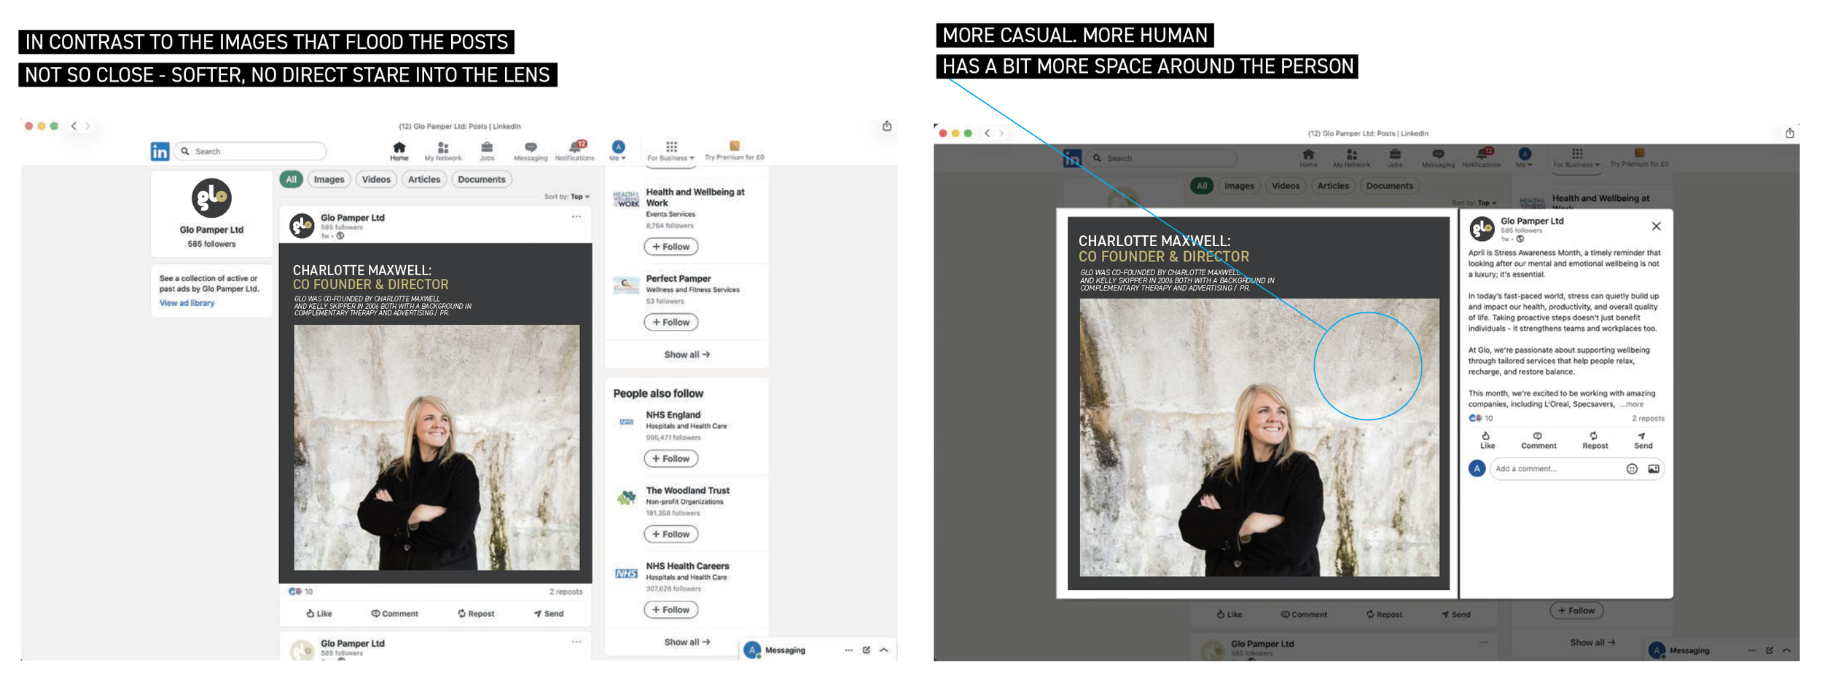The height and width of the screenshot is (686, 1822).
Task: Comment on the post inside the popup
Action: [x=1538, y=441]
